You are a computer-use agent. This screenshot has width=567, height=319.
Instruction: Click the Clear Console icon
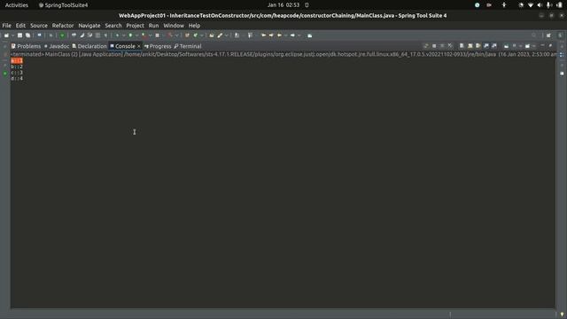coord(462,46)
